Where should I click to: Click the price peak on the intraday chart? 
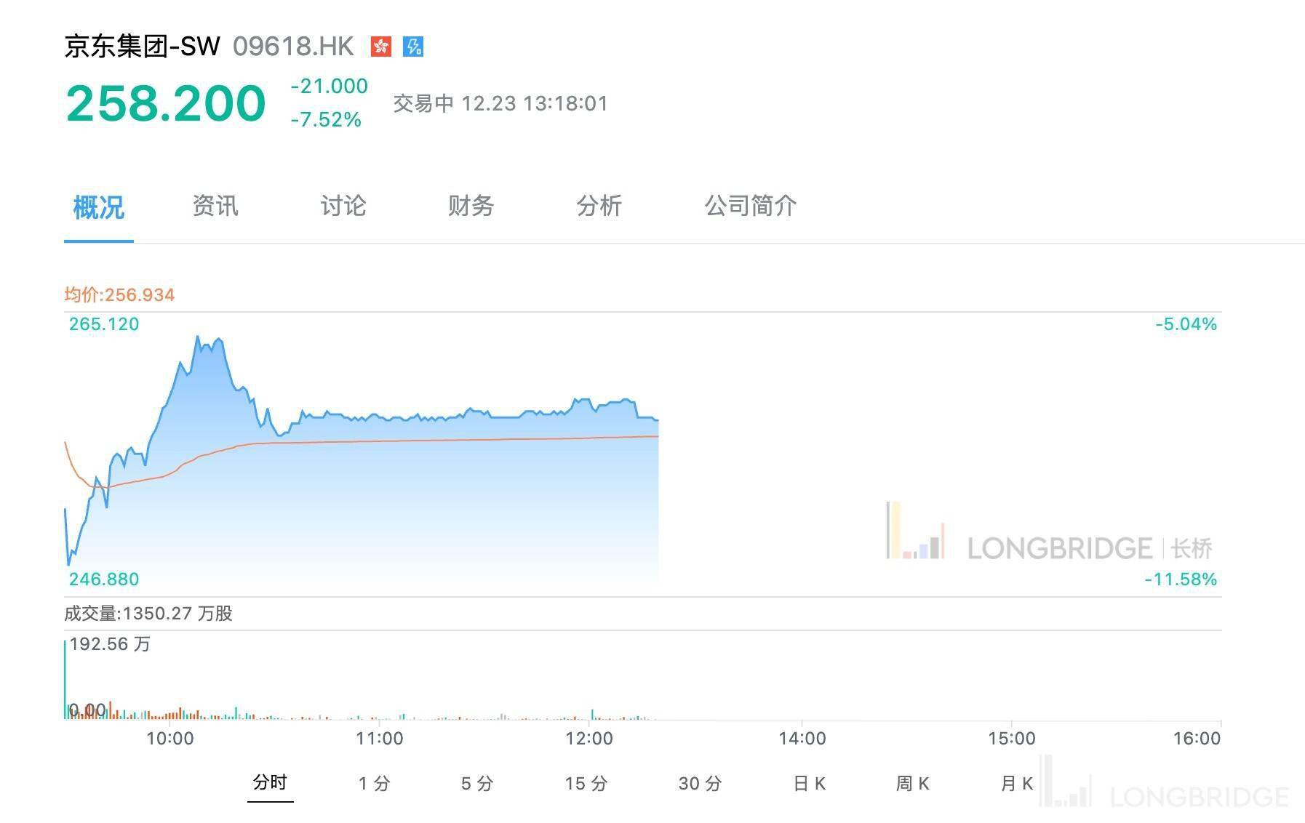(x=197, y=337)
